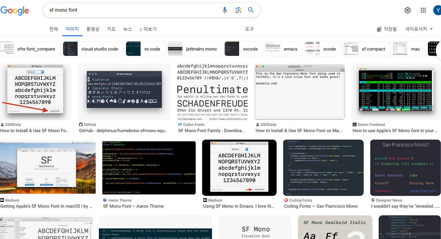Open the Google account avatar

(437, 10)
